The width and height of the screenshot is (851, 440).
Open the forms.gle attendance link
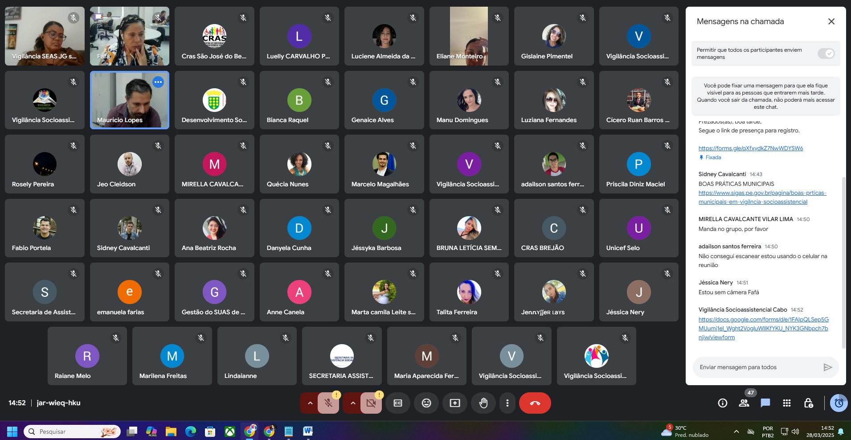click(750, 148)
